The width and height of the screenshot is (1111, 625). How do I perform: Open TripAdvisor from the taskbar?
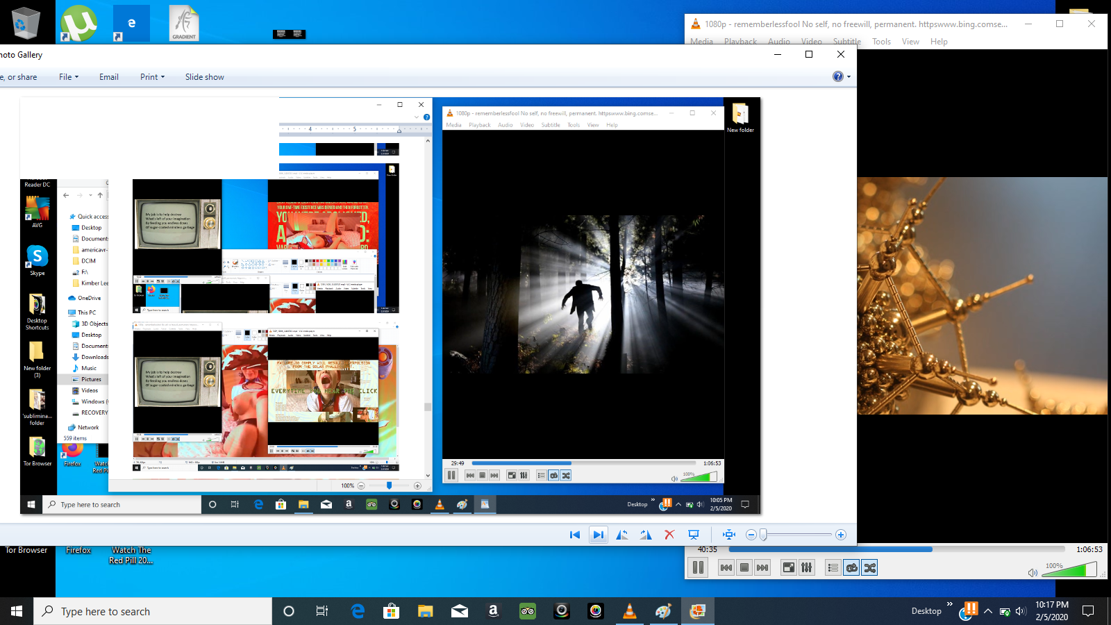click(528, 611)
